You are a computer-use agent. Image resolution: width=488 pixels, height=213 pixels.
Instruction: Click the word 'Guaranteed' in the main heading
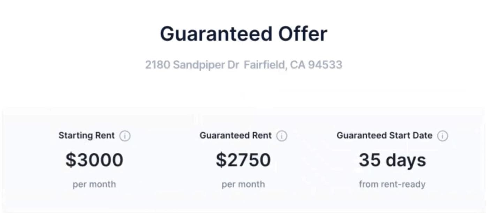point(216,34)
